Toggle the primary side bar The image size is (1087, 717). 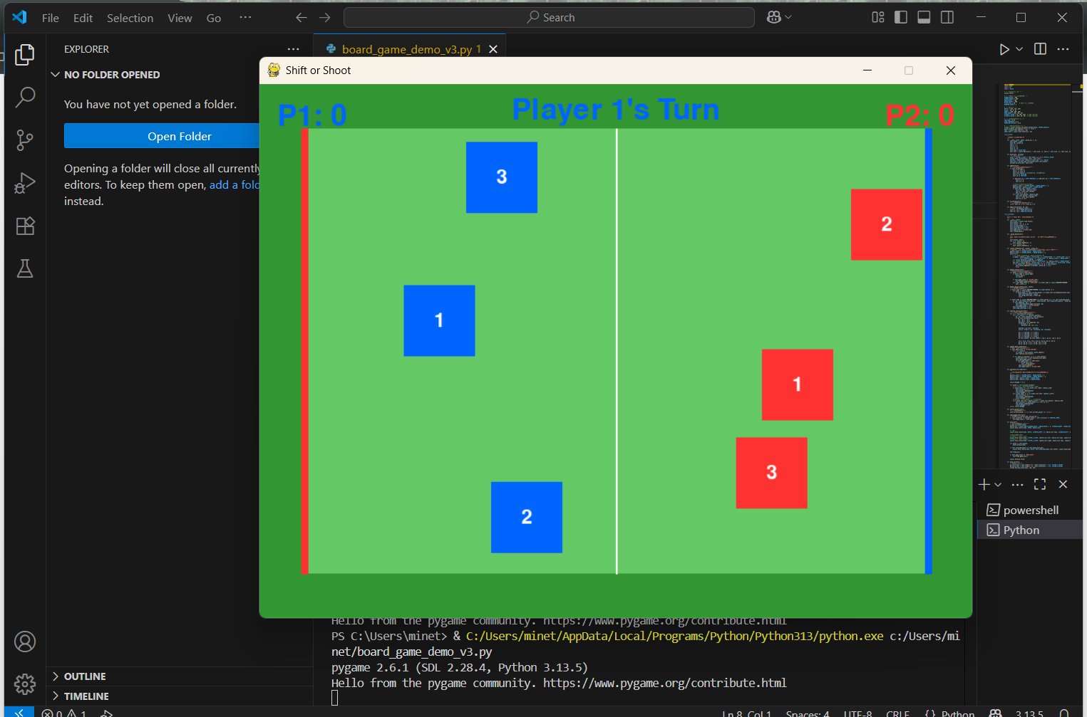tap(901, 18)
